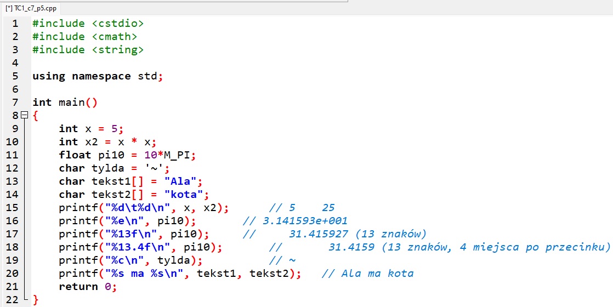Click the return 0 statement

click(x=88, y=287)
